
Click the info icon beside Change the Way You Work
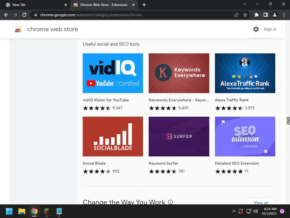point(170,202)
